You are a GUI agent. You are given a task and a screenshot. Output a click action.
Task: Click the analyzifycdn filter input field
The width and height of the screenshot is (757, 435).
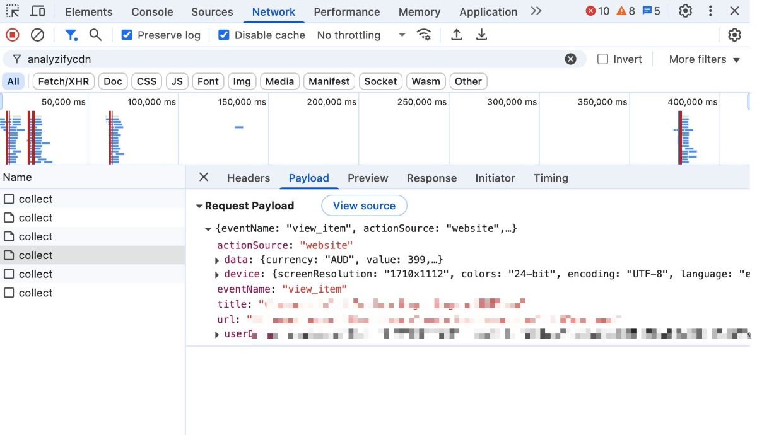pyautogui.click(x=293, y=59)
